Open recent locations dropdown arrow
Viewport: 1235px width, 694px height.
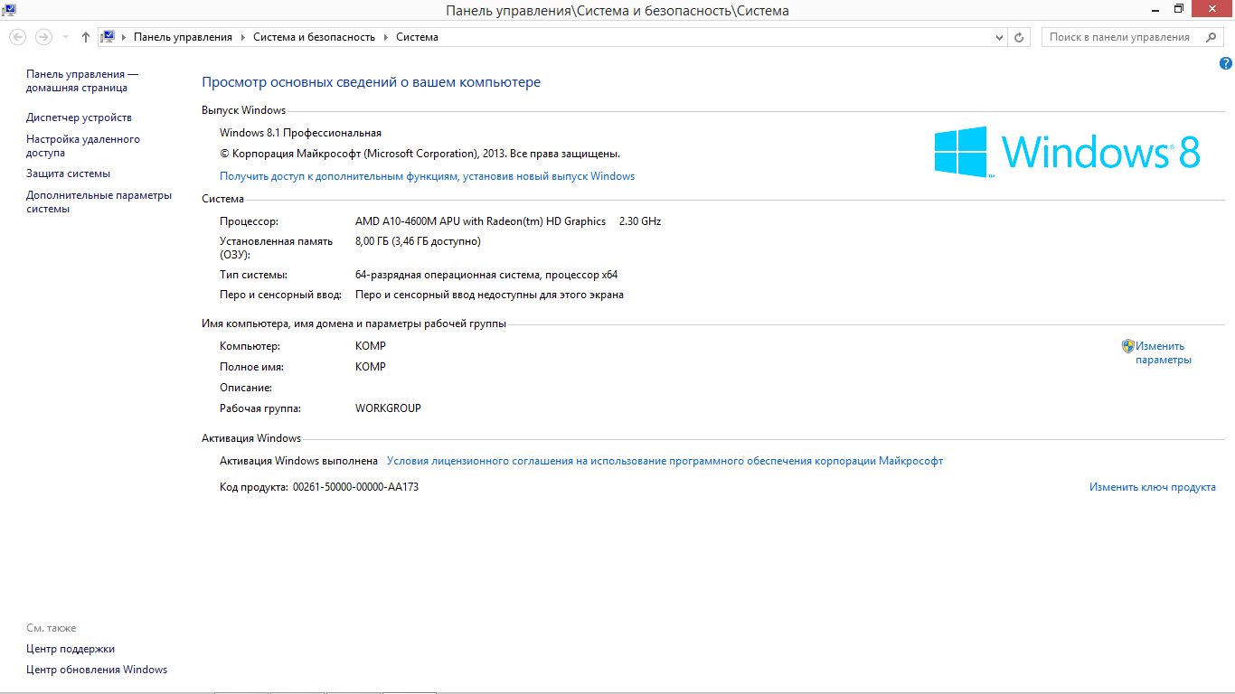pos(65,38)
